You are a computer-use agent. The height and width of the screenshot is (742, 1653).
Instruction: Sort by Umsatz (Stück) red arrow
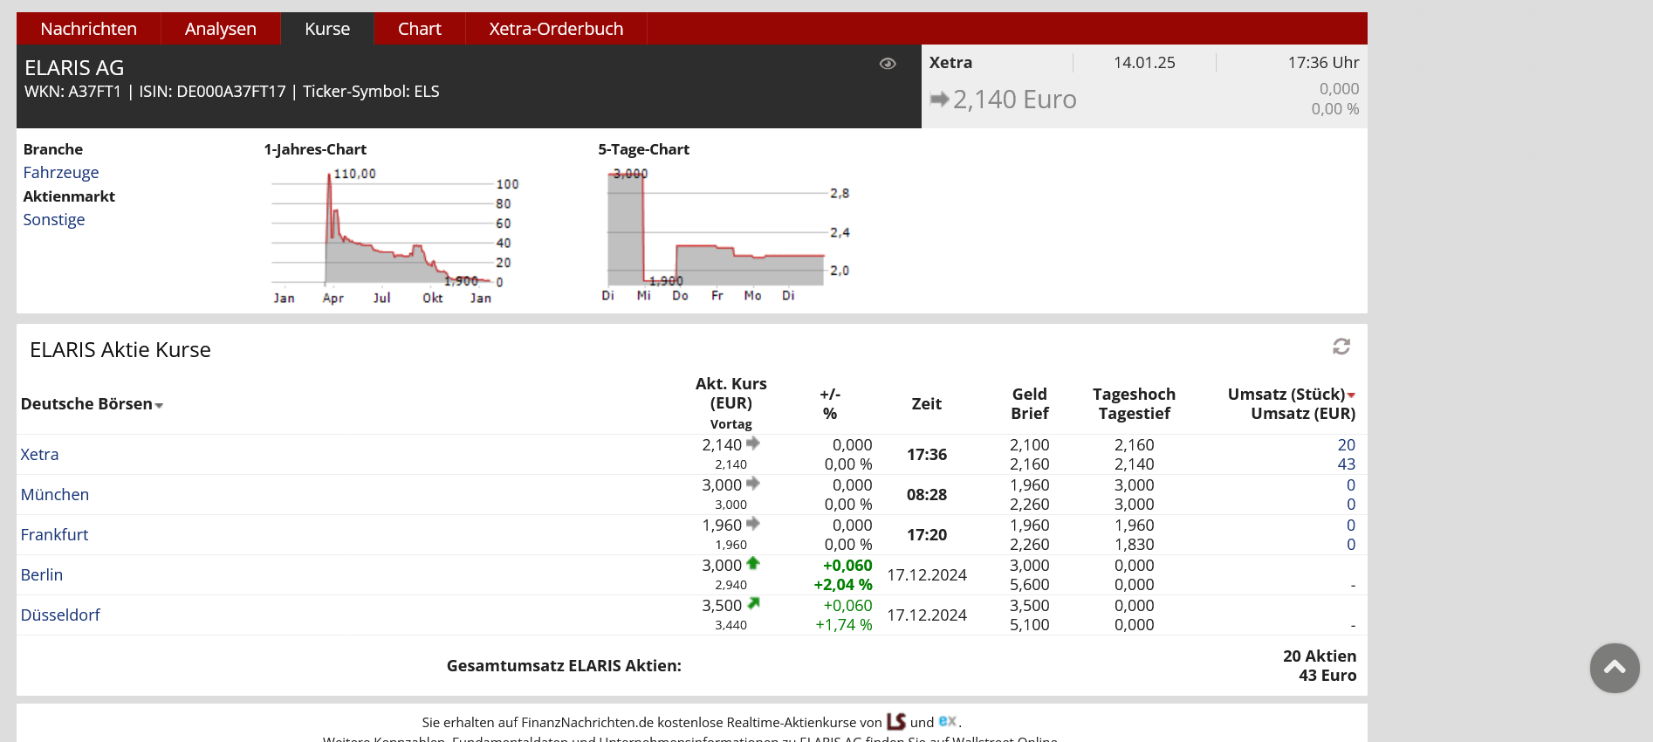click(x=1351, y=395)
